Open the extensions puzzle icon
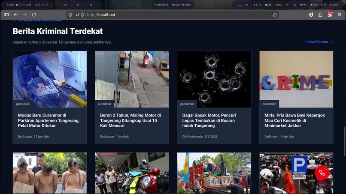The image size is (346, 194). pyautogui.click(x=320, y=15)
